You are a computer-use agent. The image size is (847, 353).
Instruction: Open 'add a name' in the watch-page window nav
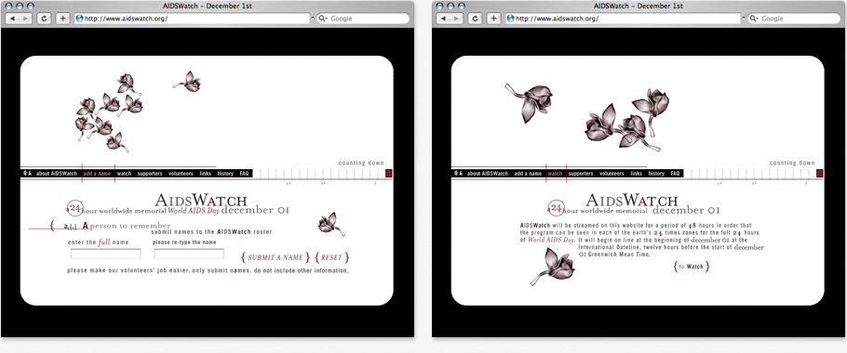[x=528, y=174]
